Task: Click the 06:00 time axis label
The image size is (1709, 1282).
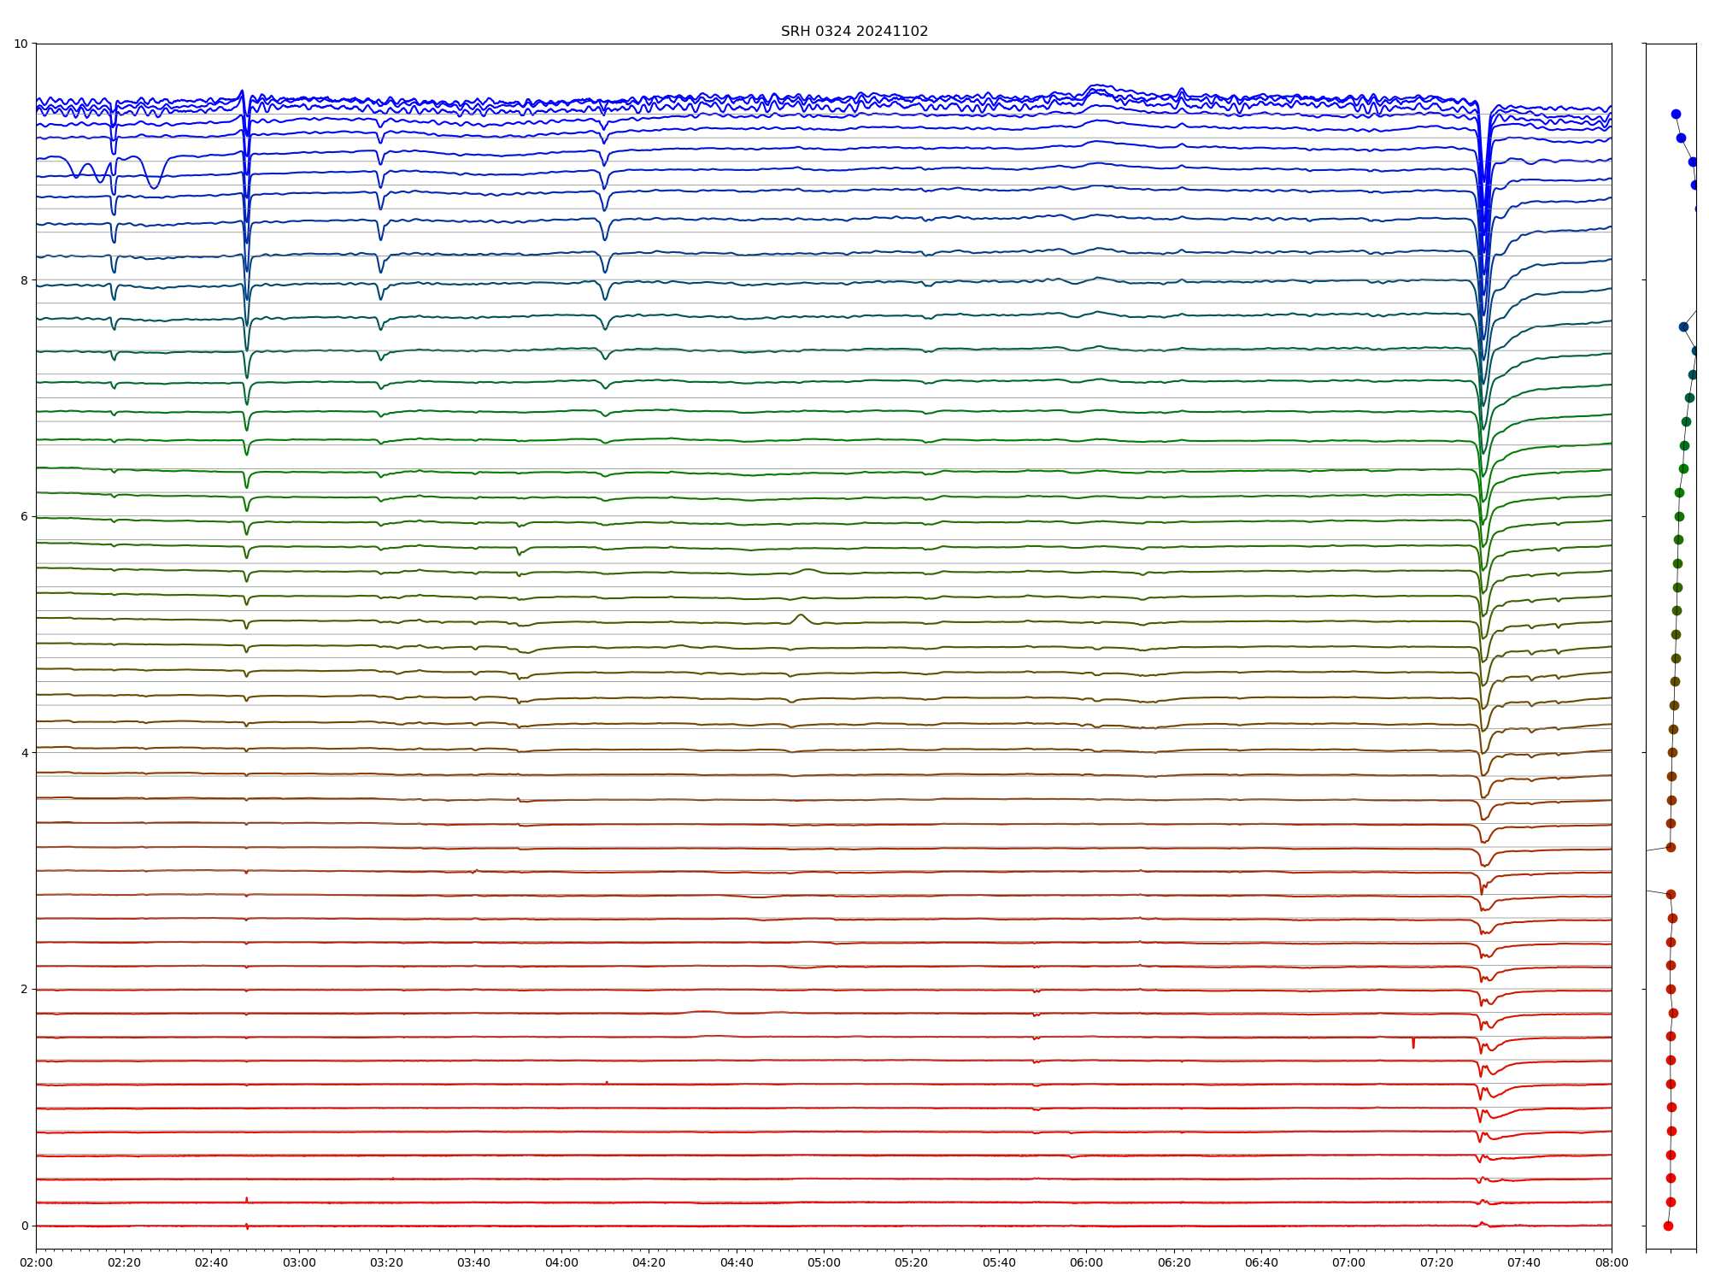Action: [x=1086, y=1262]
